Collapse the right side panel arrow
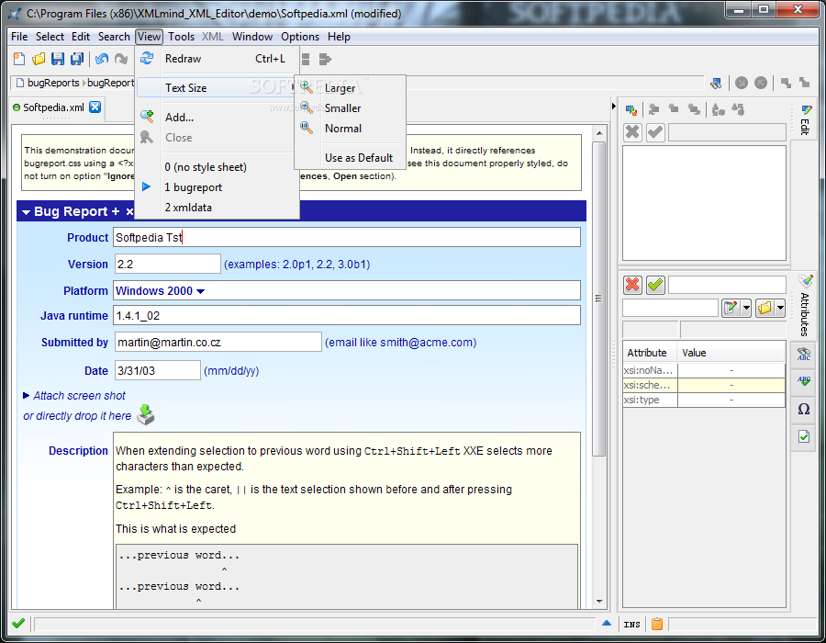The image size is (826, 643). (613, 107)
